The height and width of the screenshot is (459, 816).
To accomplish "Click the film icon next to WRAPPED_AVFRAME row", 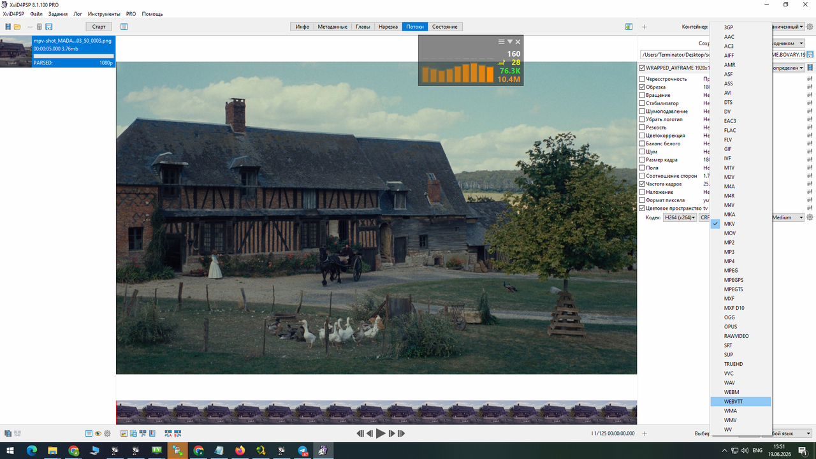I will pos(810,68).
